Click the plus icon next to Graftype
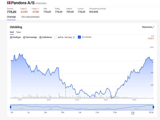The image size is (160, 120). [x=11, y=37]
